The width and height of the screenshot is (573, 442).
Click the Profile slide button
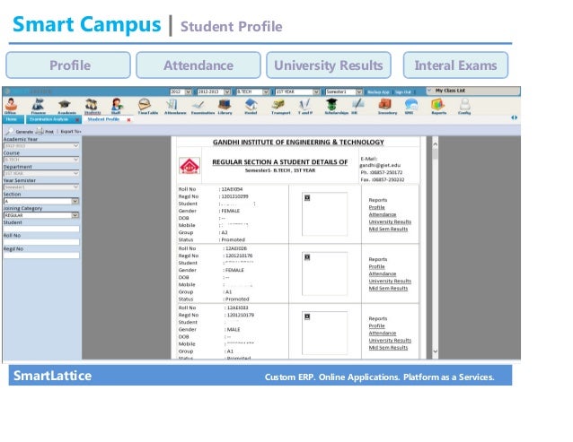68,65
